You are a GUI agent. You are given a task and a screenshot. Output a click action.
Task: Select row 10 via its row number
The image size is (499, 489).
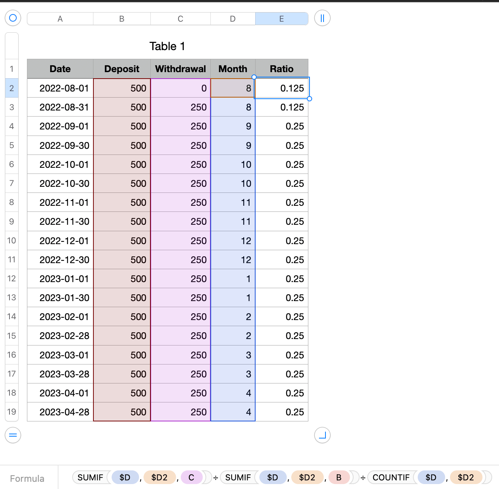point(12,241)
